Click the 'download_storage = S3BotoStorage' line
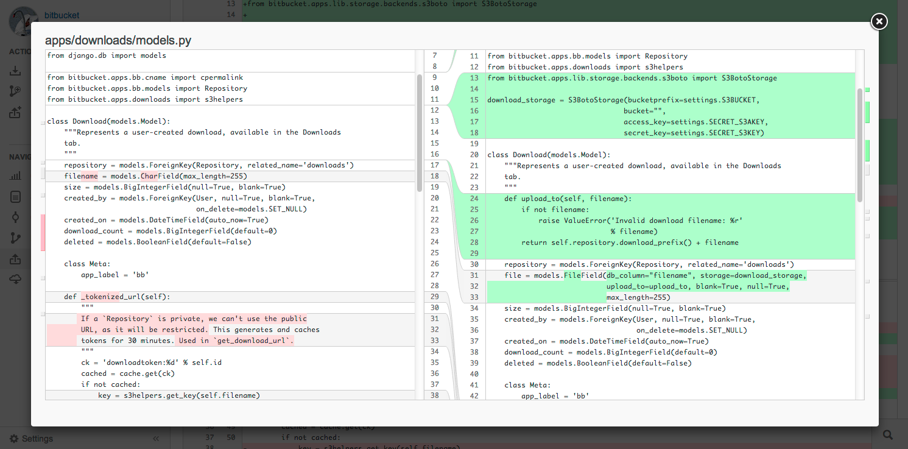The image size is (908, 449). 624,100
